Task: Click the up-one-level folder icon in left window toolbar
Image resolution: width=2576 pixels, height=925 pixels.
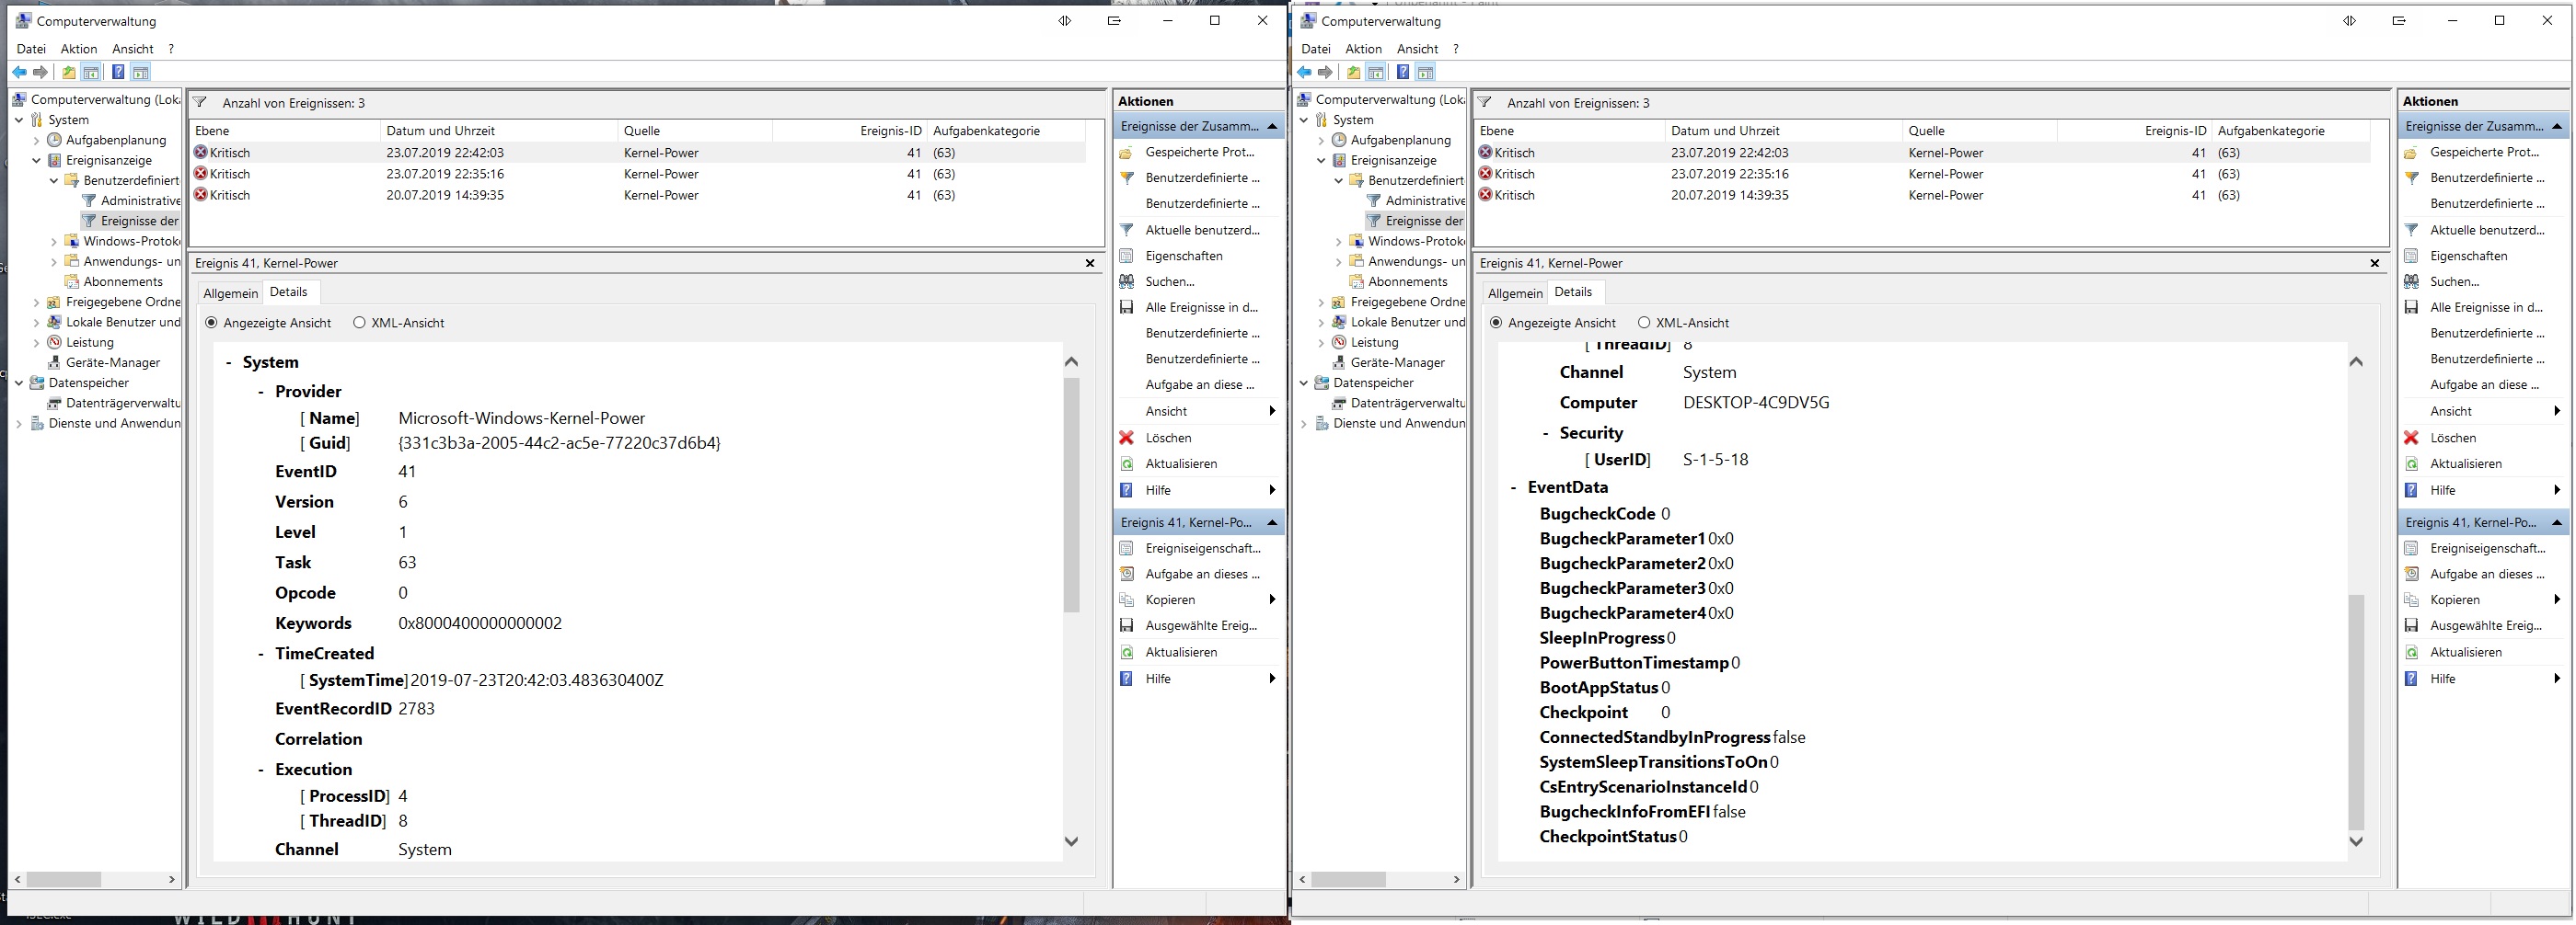Action: (x=68, y=72)
